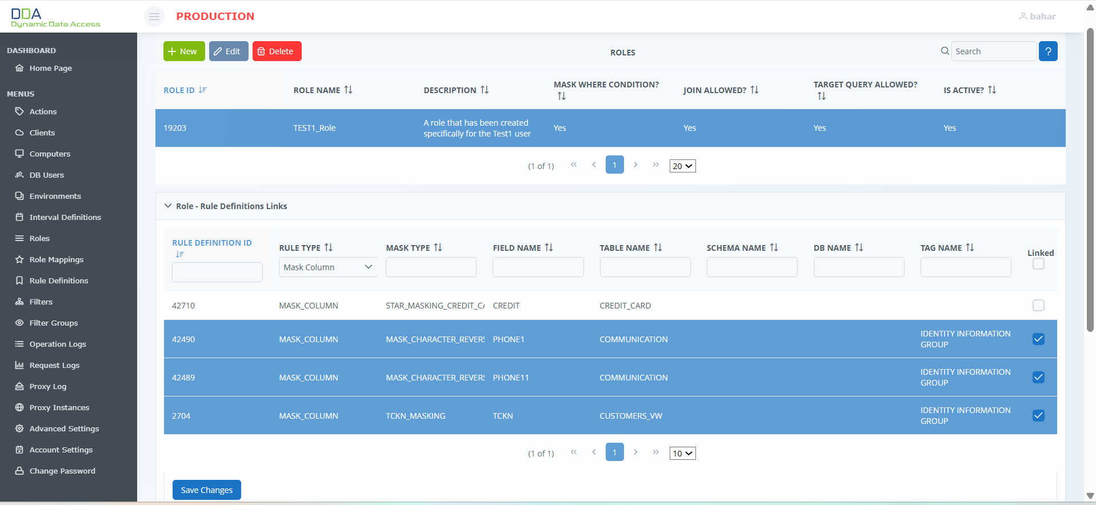Sort by Rule Type arrows
Image resolution: width=1096 pixels, height=505 pixels.
pos(329,247)
